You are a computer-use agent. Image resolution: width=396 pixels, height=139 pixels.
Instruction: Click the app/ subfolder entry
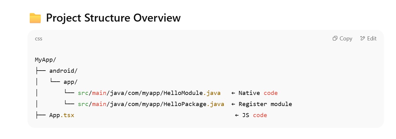coord(71,82)
